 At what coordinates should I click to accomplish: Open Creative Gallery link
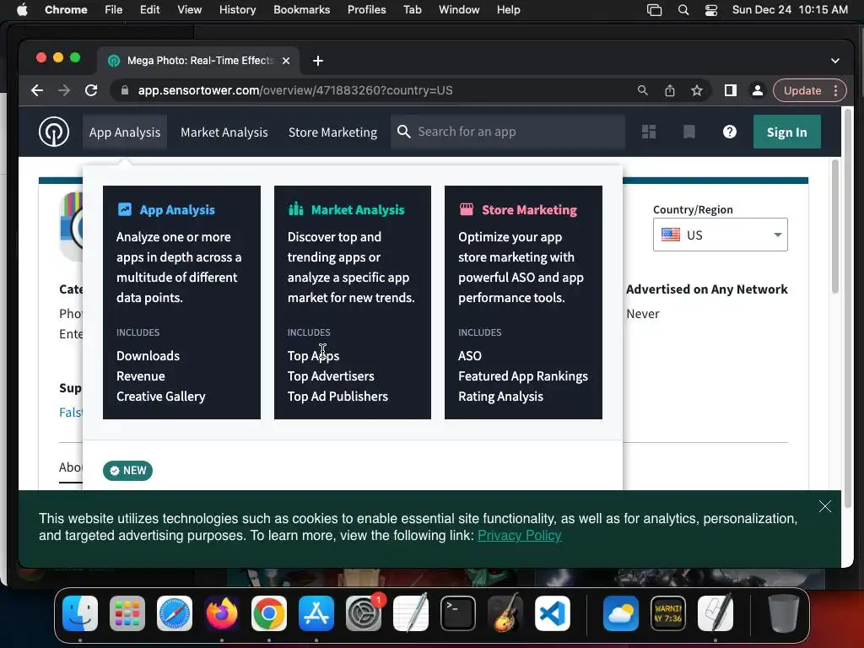161,397
